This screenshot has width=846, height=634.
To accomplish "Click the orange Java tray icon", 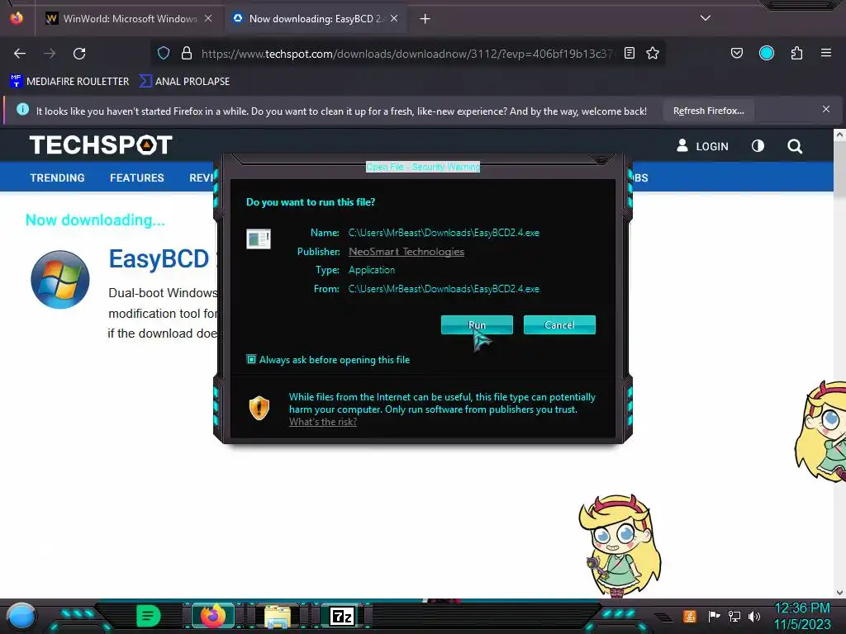I will [x=690, y=616].
